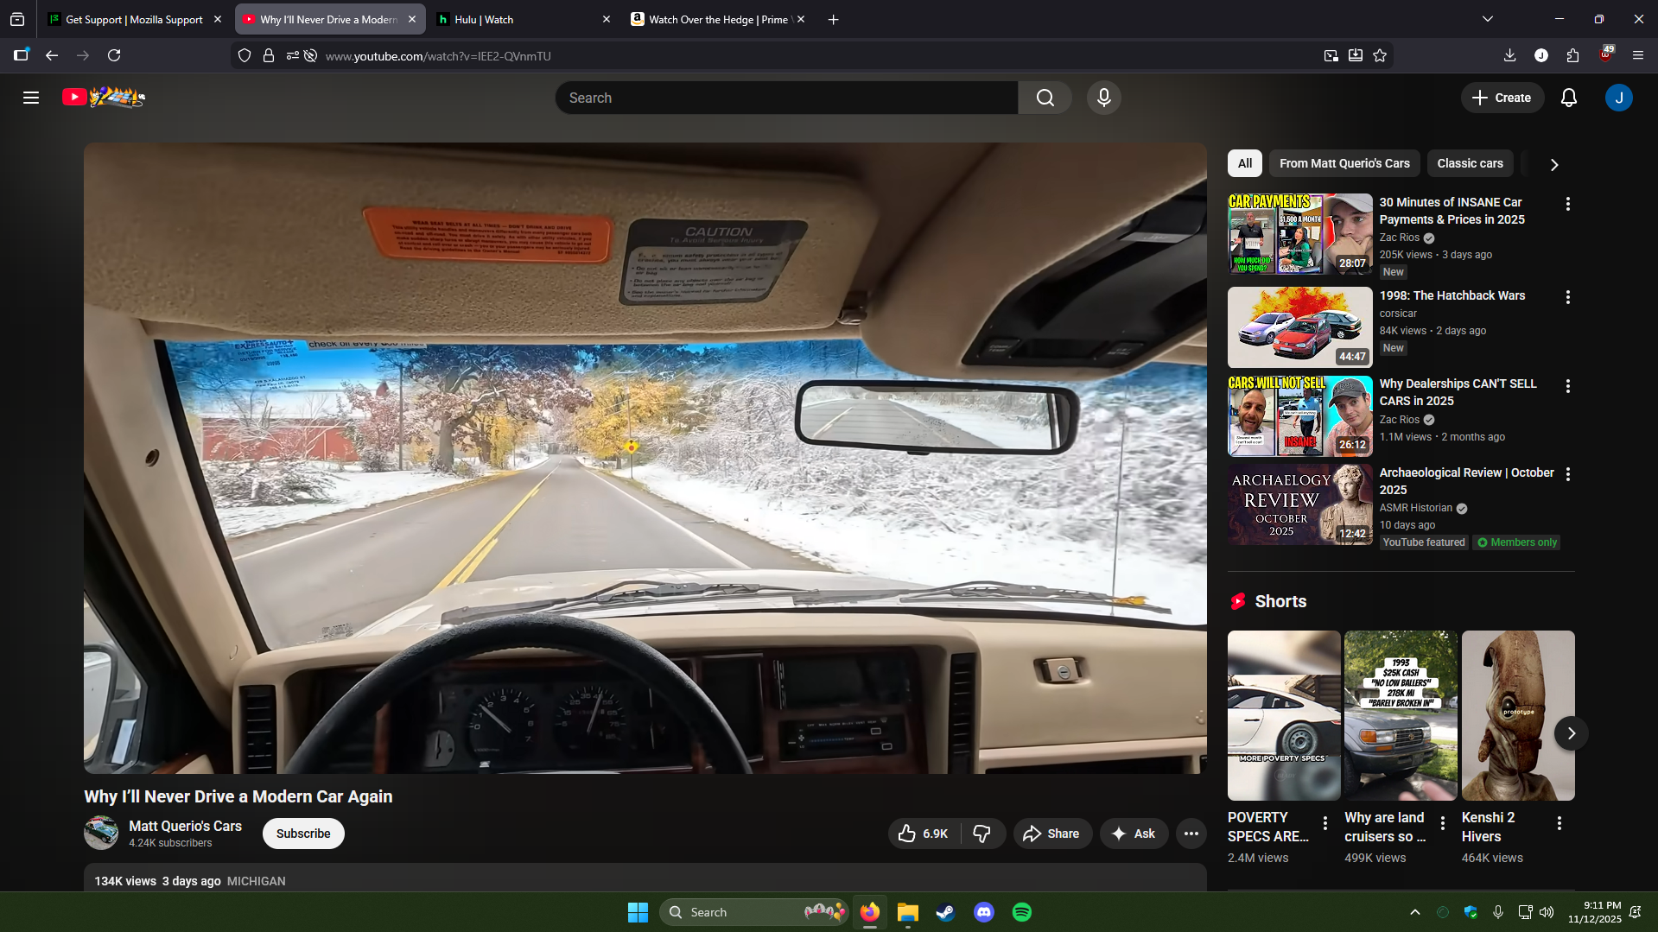1658x932 pixels.
Task: Click the Share button
Action: (x=1051, y=834)
